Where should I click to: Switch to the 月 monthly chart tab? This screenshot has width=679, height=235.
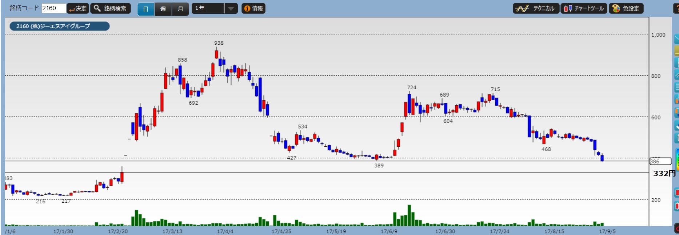tap(180, 9)
